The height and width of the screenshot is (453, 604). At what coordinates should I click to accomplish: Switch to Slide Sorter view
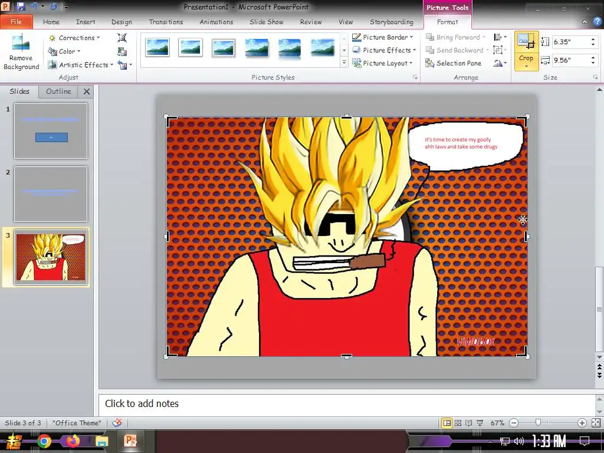[458, 423]
